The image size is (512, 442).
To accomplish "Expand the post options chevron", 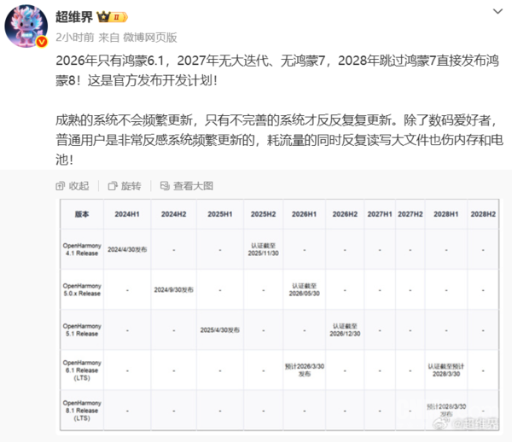I will [497, 11].
